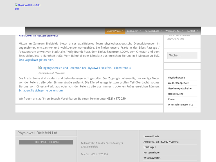Expand the Leistungen dropdown arrow

140,31
